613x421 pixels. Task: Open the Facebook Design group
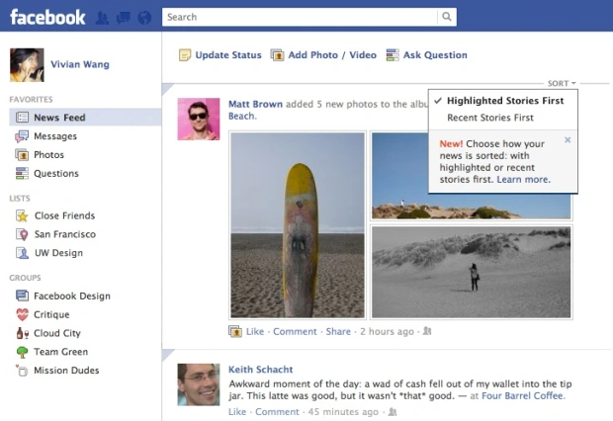pos(72,295)
